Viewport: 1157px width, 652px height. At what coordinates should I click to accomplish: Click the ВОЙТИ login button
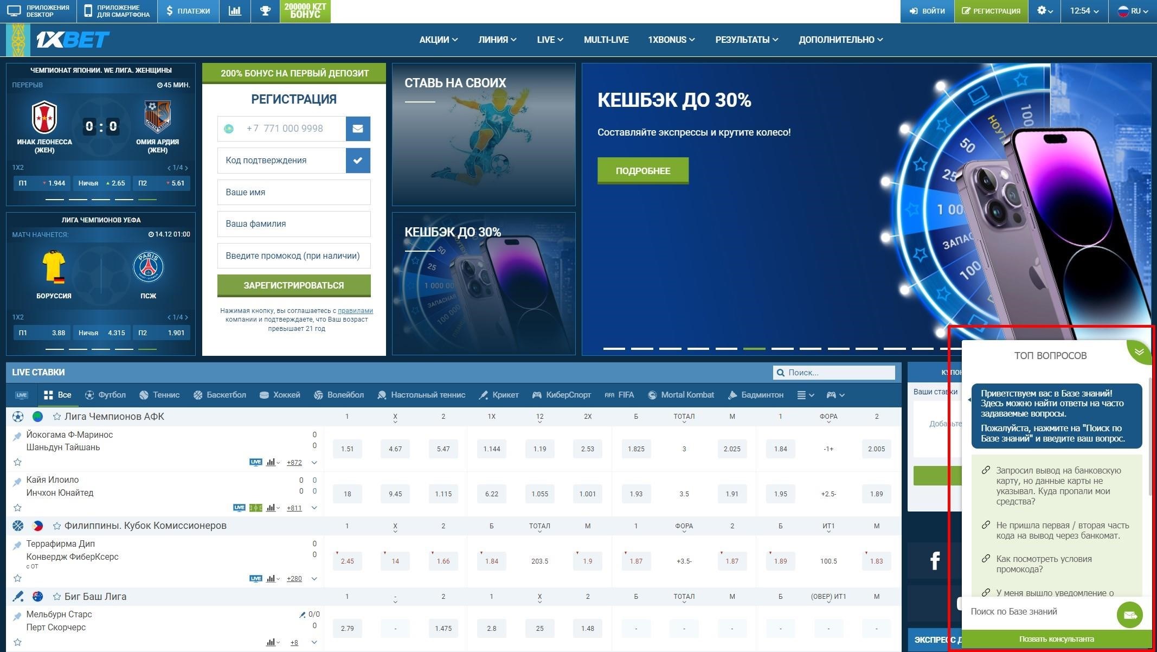(927, 11)
